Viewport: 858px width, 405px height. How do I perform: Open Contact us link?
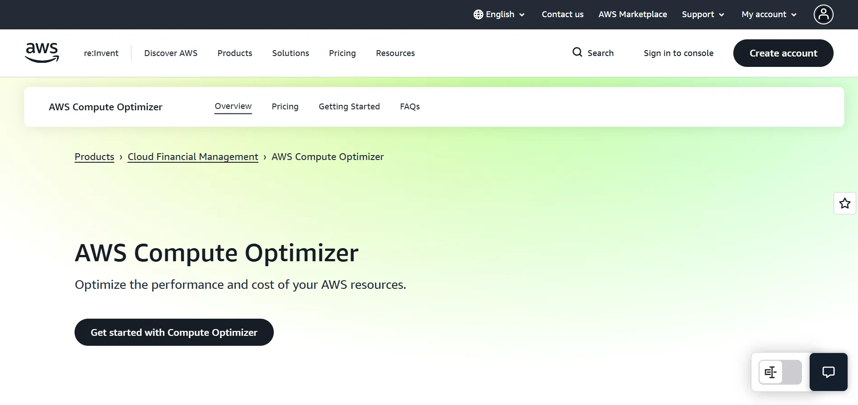(563, 14)
